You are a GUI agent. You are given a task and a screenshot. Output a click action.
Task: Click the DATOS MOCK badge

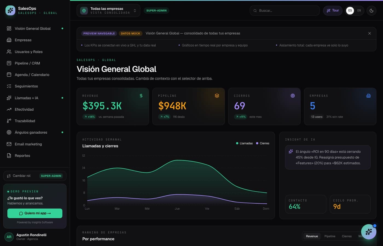[130, 33]
